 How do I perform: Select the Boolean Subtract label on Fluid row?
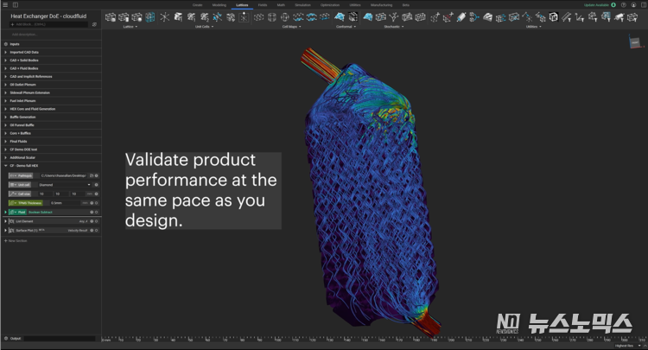[x=41, y=212]
